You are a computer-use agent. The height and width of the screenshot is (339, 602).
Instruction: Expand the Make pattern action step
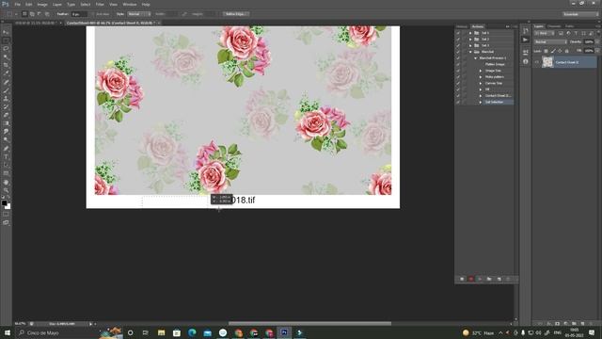tap(481, 77)
